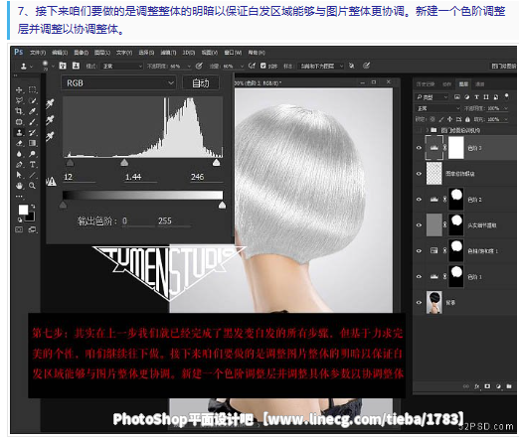Select the Eyedropper tool in the toolbox
519x438 pixels.
click(x=33, y=111)
